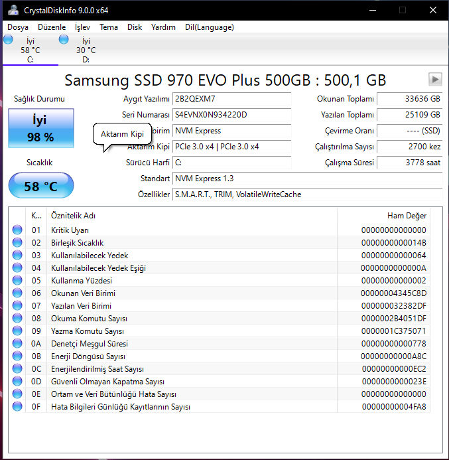
Task: Select the D: drive tab at 30 °C
Action: (x=86, y=50)
